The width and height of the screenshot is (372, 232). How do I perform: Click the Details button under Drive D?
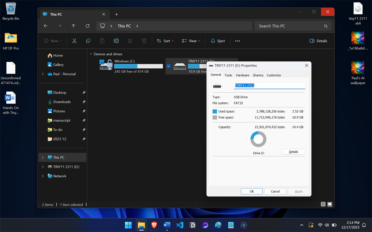click(293, 152)
